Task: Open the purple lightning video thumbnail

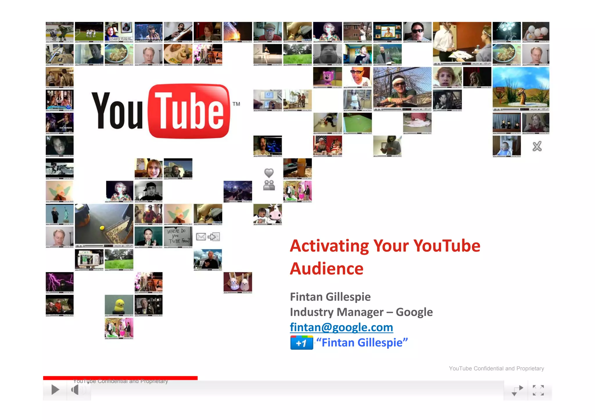Action: [x=60, y=282]
